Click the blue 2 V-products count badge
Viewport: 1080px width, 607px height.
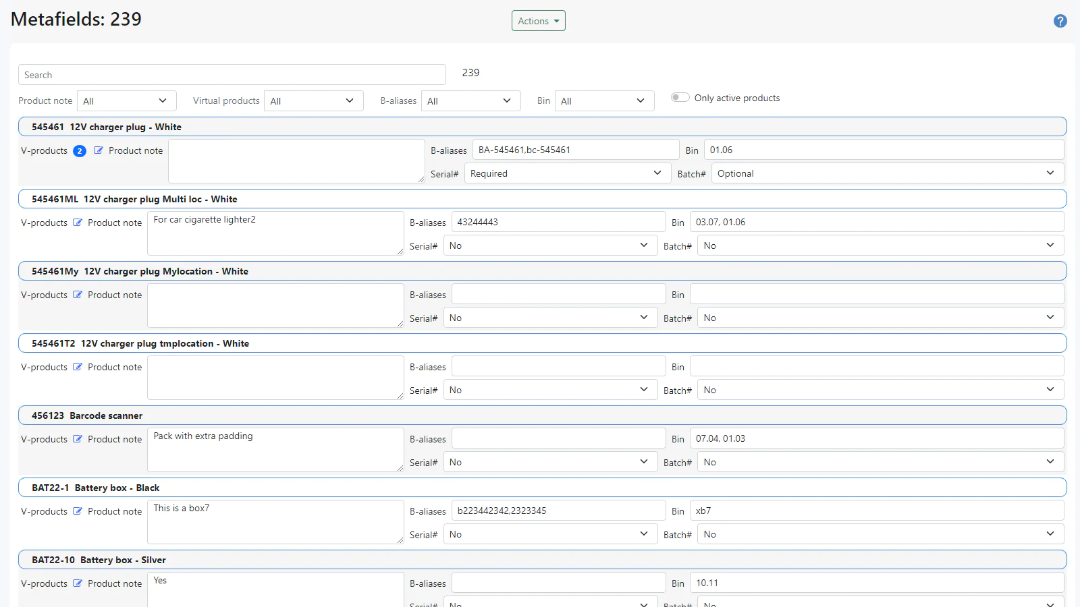click(x=80, y=151)
